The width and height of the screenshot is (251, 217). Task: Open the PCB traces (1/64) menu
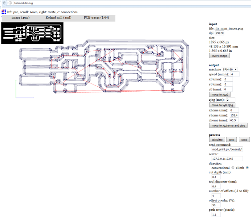tap(96, 18)
